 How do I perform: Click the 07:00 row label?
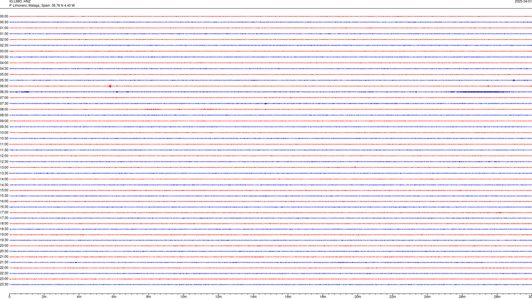coord(4,97)
